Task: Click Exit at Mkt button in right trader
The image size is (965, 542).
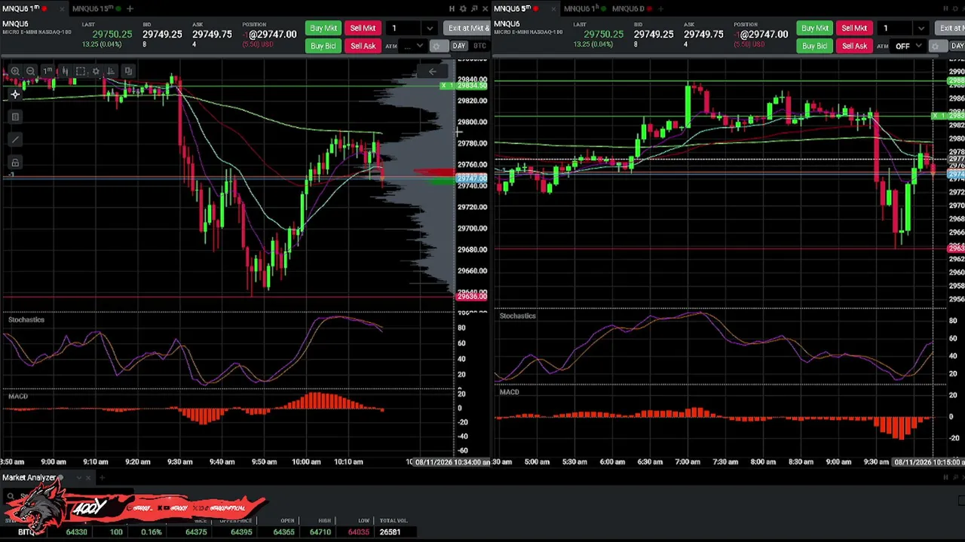Action: 950,28
